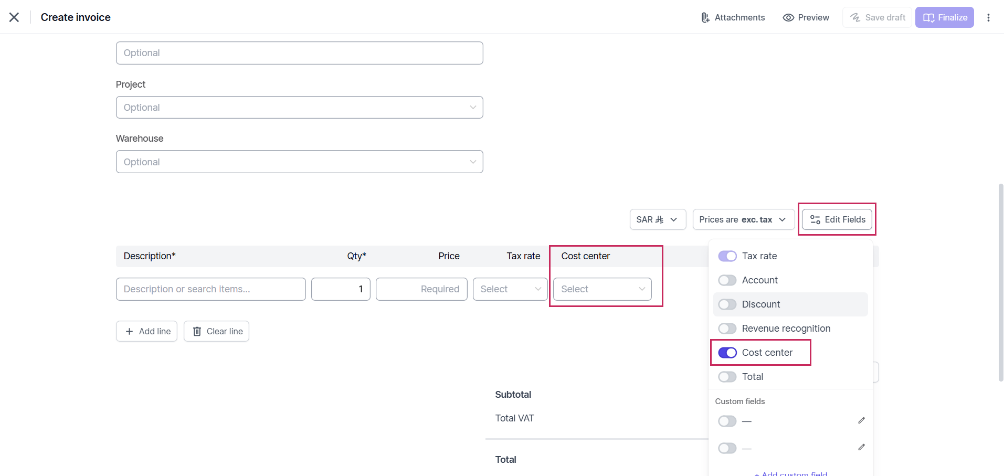
Task: Toggle the first custom field switch
Action: click(727, 421)
